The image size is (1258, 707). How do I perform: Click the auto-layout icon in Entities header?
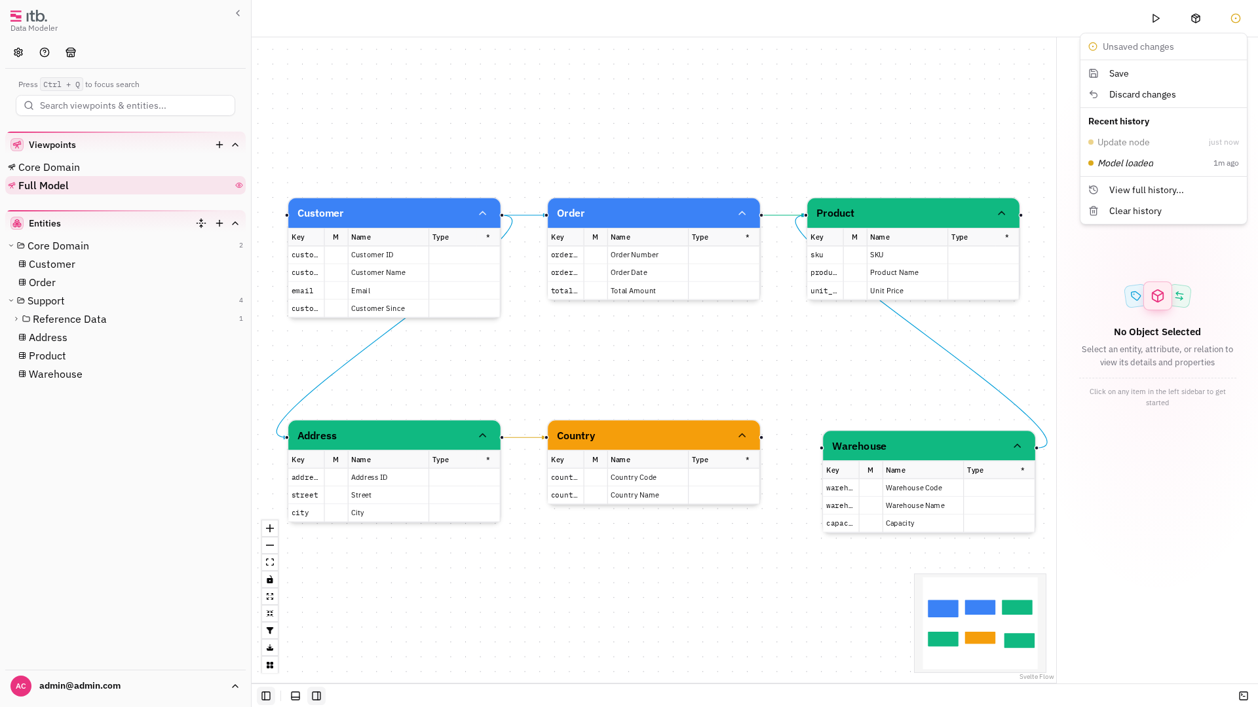coord(201,223)
